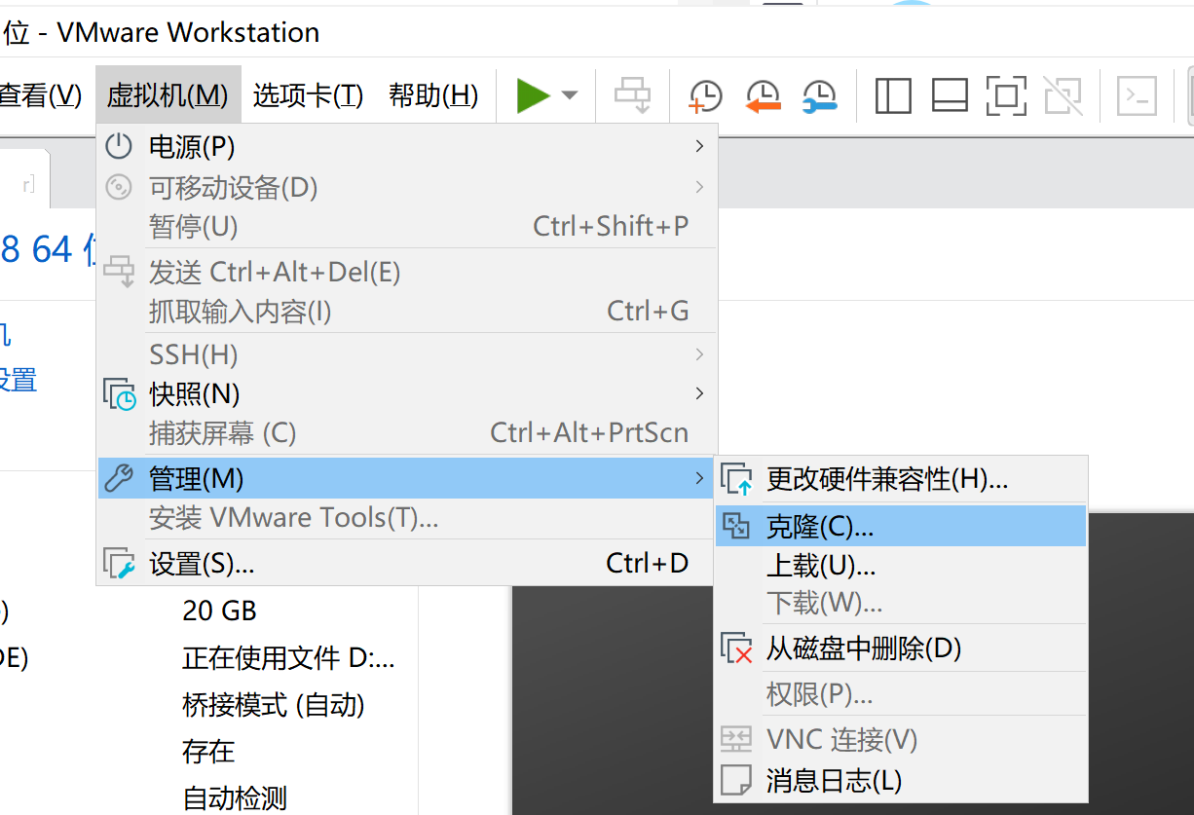Select 抓取输入内容(I) entry
Screen dimensions: 1194x815
pyautogui.click(x=406, y=312)
